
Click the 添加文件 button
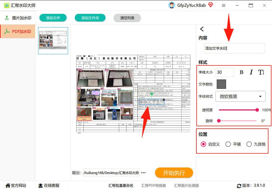(53, 18)
